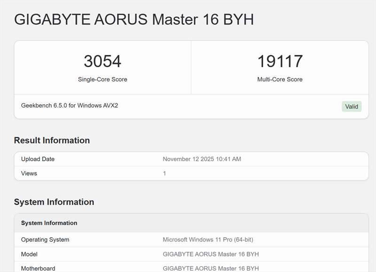Click the Geekbench 6.5.0 for Windows AVX2 text
Screen dimensions: 376x272
[70, 106]
